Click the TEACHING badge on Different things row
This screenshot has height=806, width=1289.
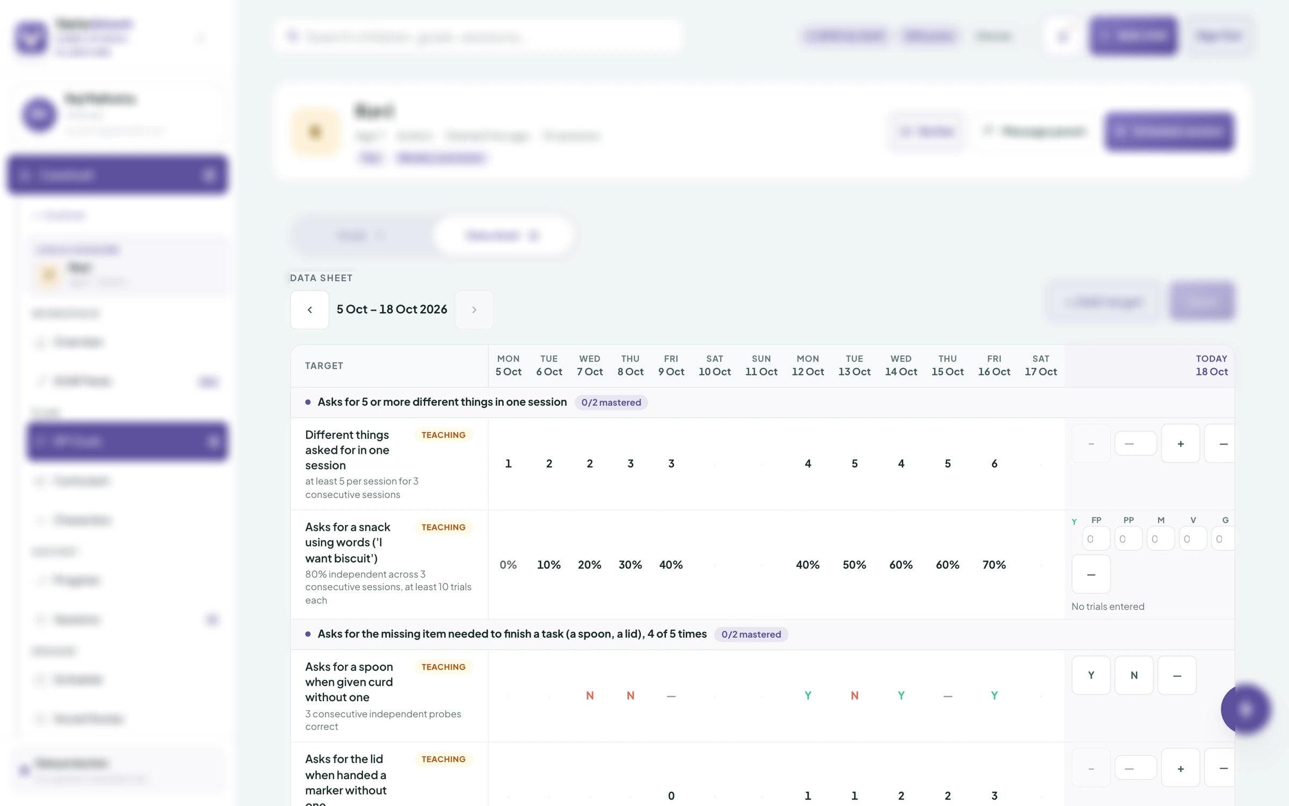(x=443, y=435)
